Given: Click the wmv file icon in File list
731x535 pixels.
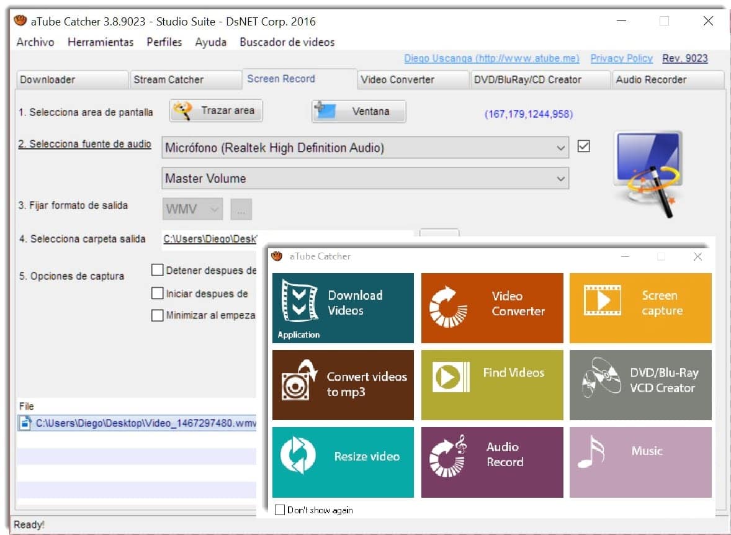Looking at the screenshot, I should 25,423.
